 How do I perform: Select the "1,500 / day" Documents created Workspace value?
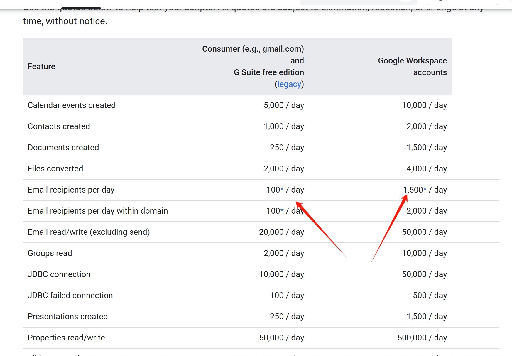[427, 148]
